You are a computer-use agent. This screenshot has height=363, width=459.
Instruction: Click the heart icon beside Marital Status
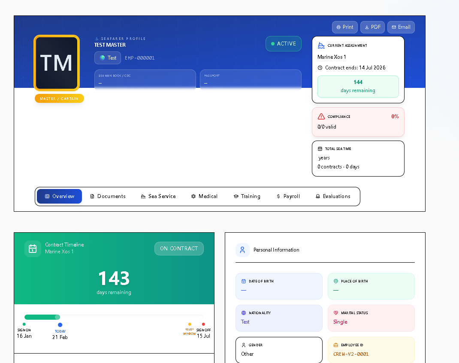tap(336, 313)
